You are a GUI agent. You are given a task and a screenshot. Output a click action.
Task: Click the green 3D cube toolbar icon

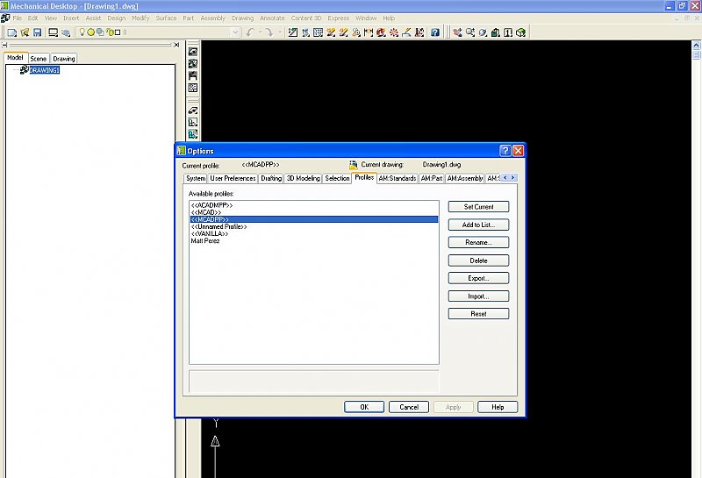click(520, 32)
